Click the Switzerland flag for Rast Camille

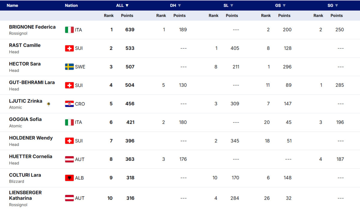pos(69,48)
